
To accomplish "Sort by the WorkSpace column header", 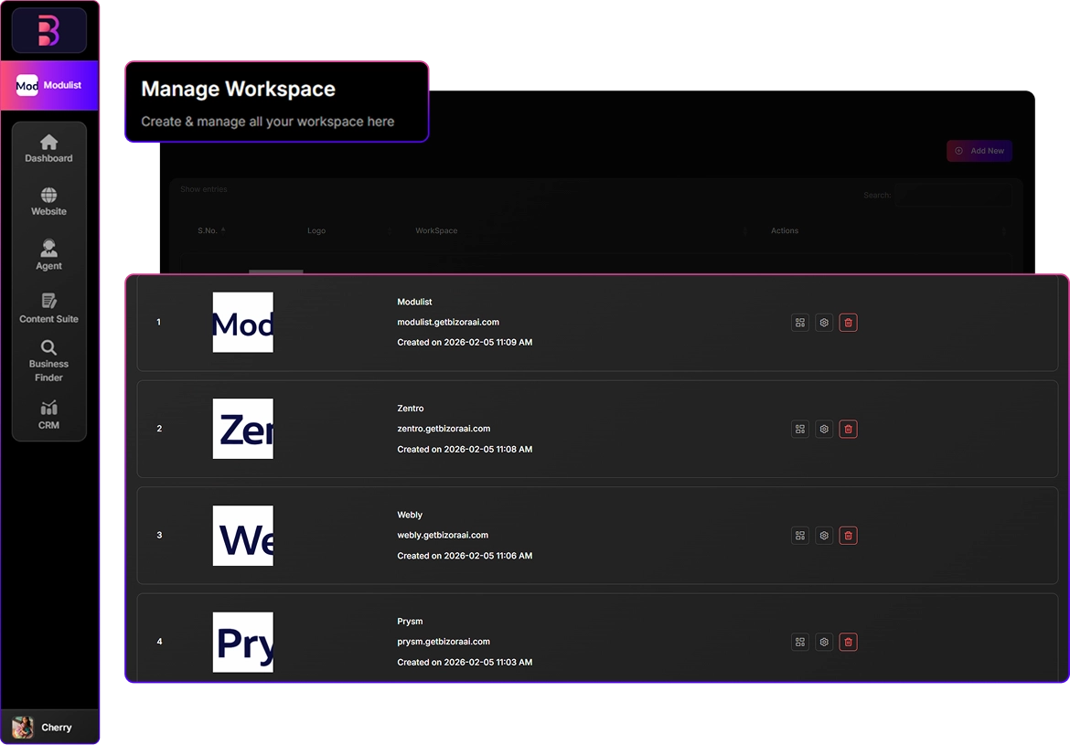I will pyautogui.click(x=436, y=230).
